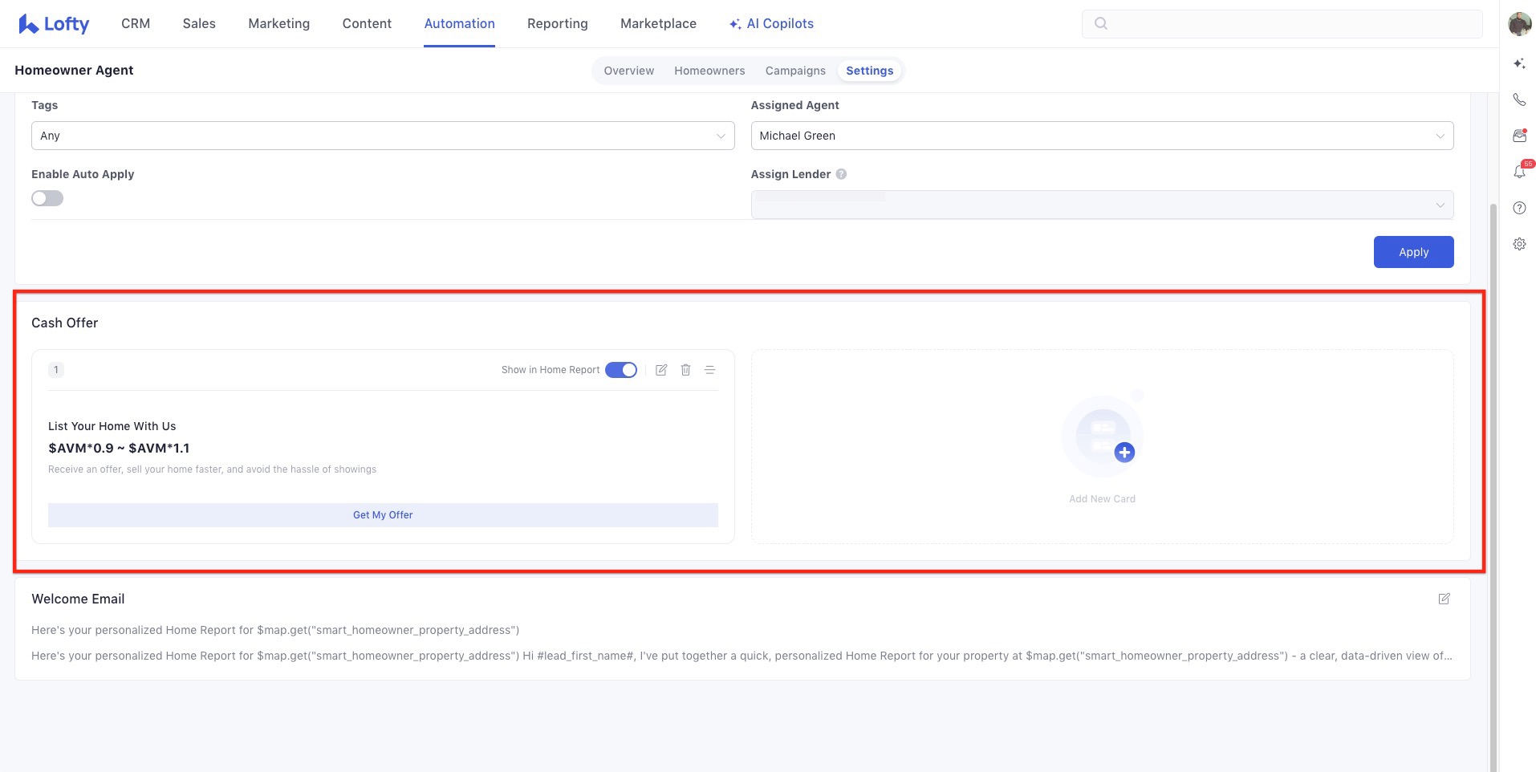Click the Get My Offer button
The image size is (1536, 772).
383,515
